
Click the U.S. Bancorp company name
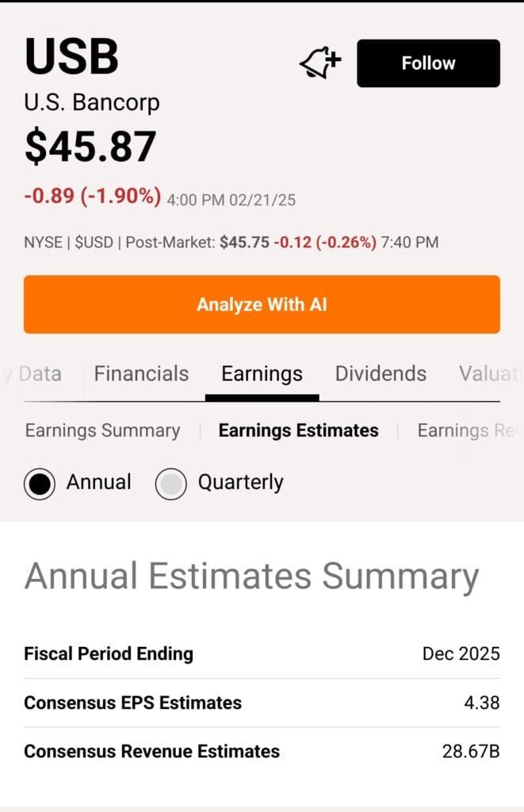(x=92, y=102)
